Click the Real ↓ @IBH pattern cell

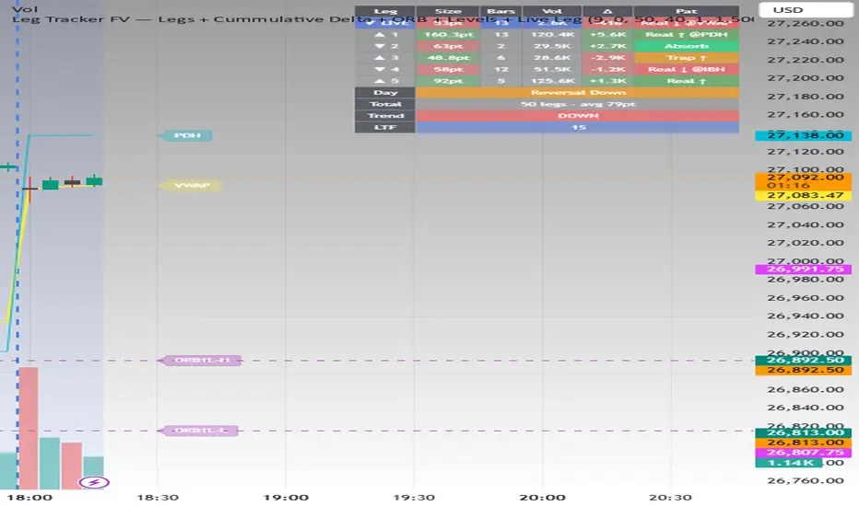pyautogui.click(x=687, y=70)
